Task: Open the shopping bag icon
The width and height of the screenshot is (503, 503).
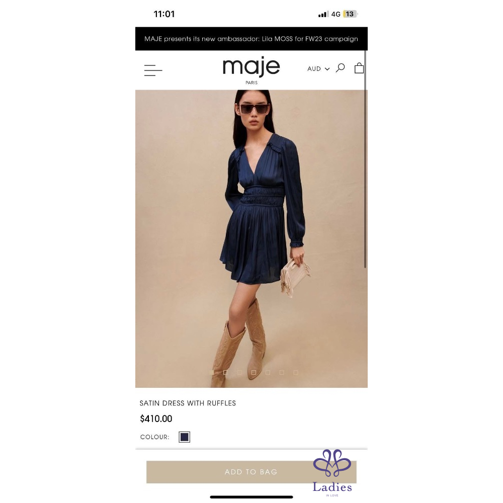Action: click(x=359, y=68)
